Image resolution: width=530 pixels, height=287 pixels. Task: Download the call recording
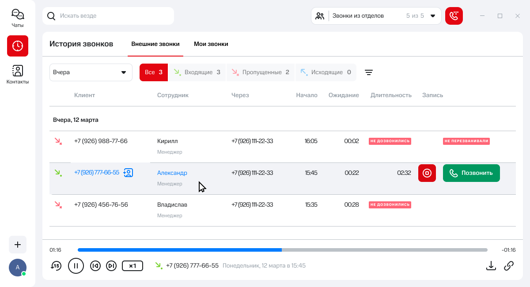pyautogui.click(x=491, y=265)
